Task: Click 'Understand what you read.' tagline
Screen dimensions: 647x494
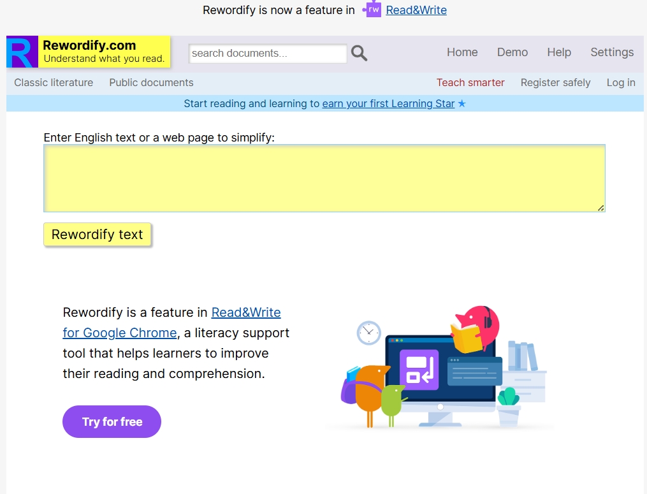Action: click(104, 59)
